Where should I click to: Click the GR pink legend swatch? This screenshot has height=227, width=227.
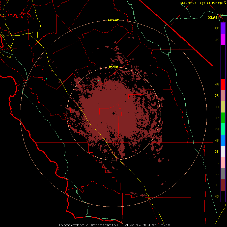pos(223,96)
